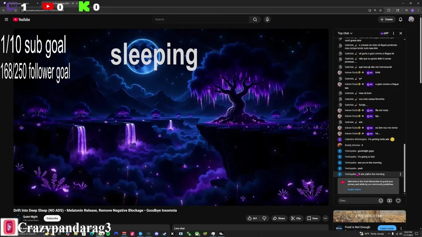Open browser three-dot menu
Image resolution: width=422 pixels, height=237 pixels.
(x=418, y=10)
